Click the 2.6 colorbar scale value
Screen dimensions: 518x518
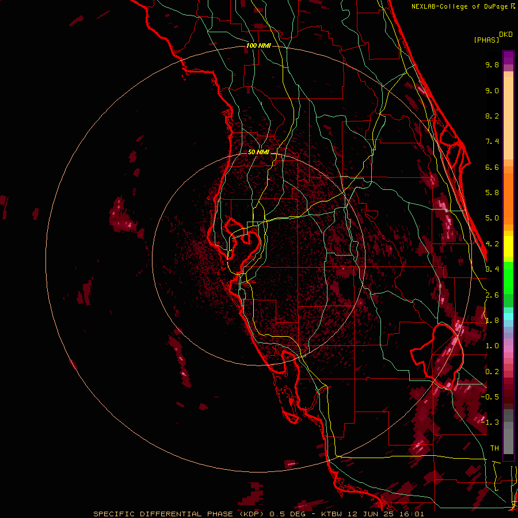tap(492, 295)
